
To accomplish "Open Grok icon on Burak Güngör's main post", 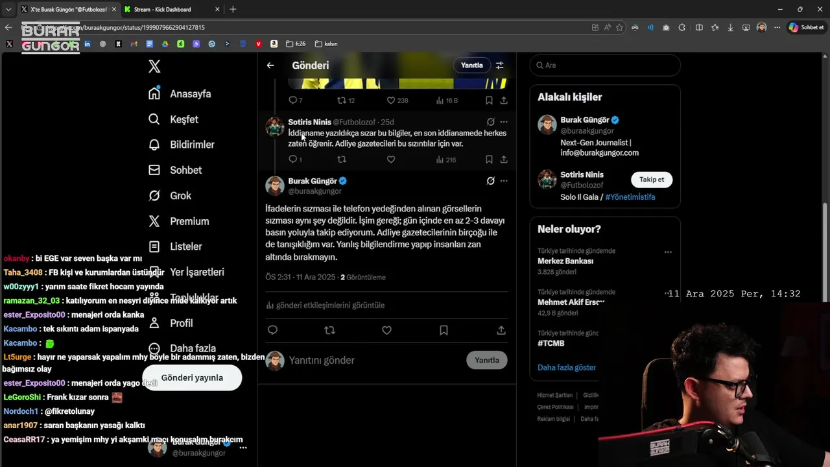I will [x=491, y=181].
